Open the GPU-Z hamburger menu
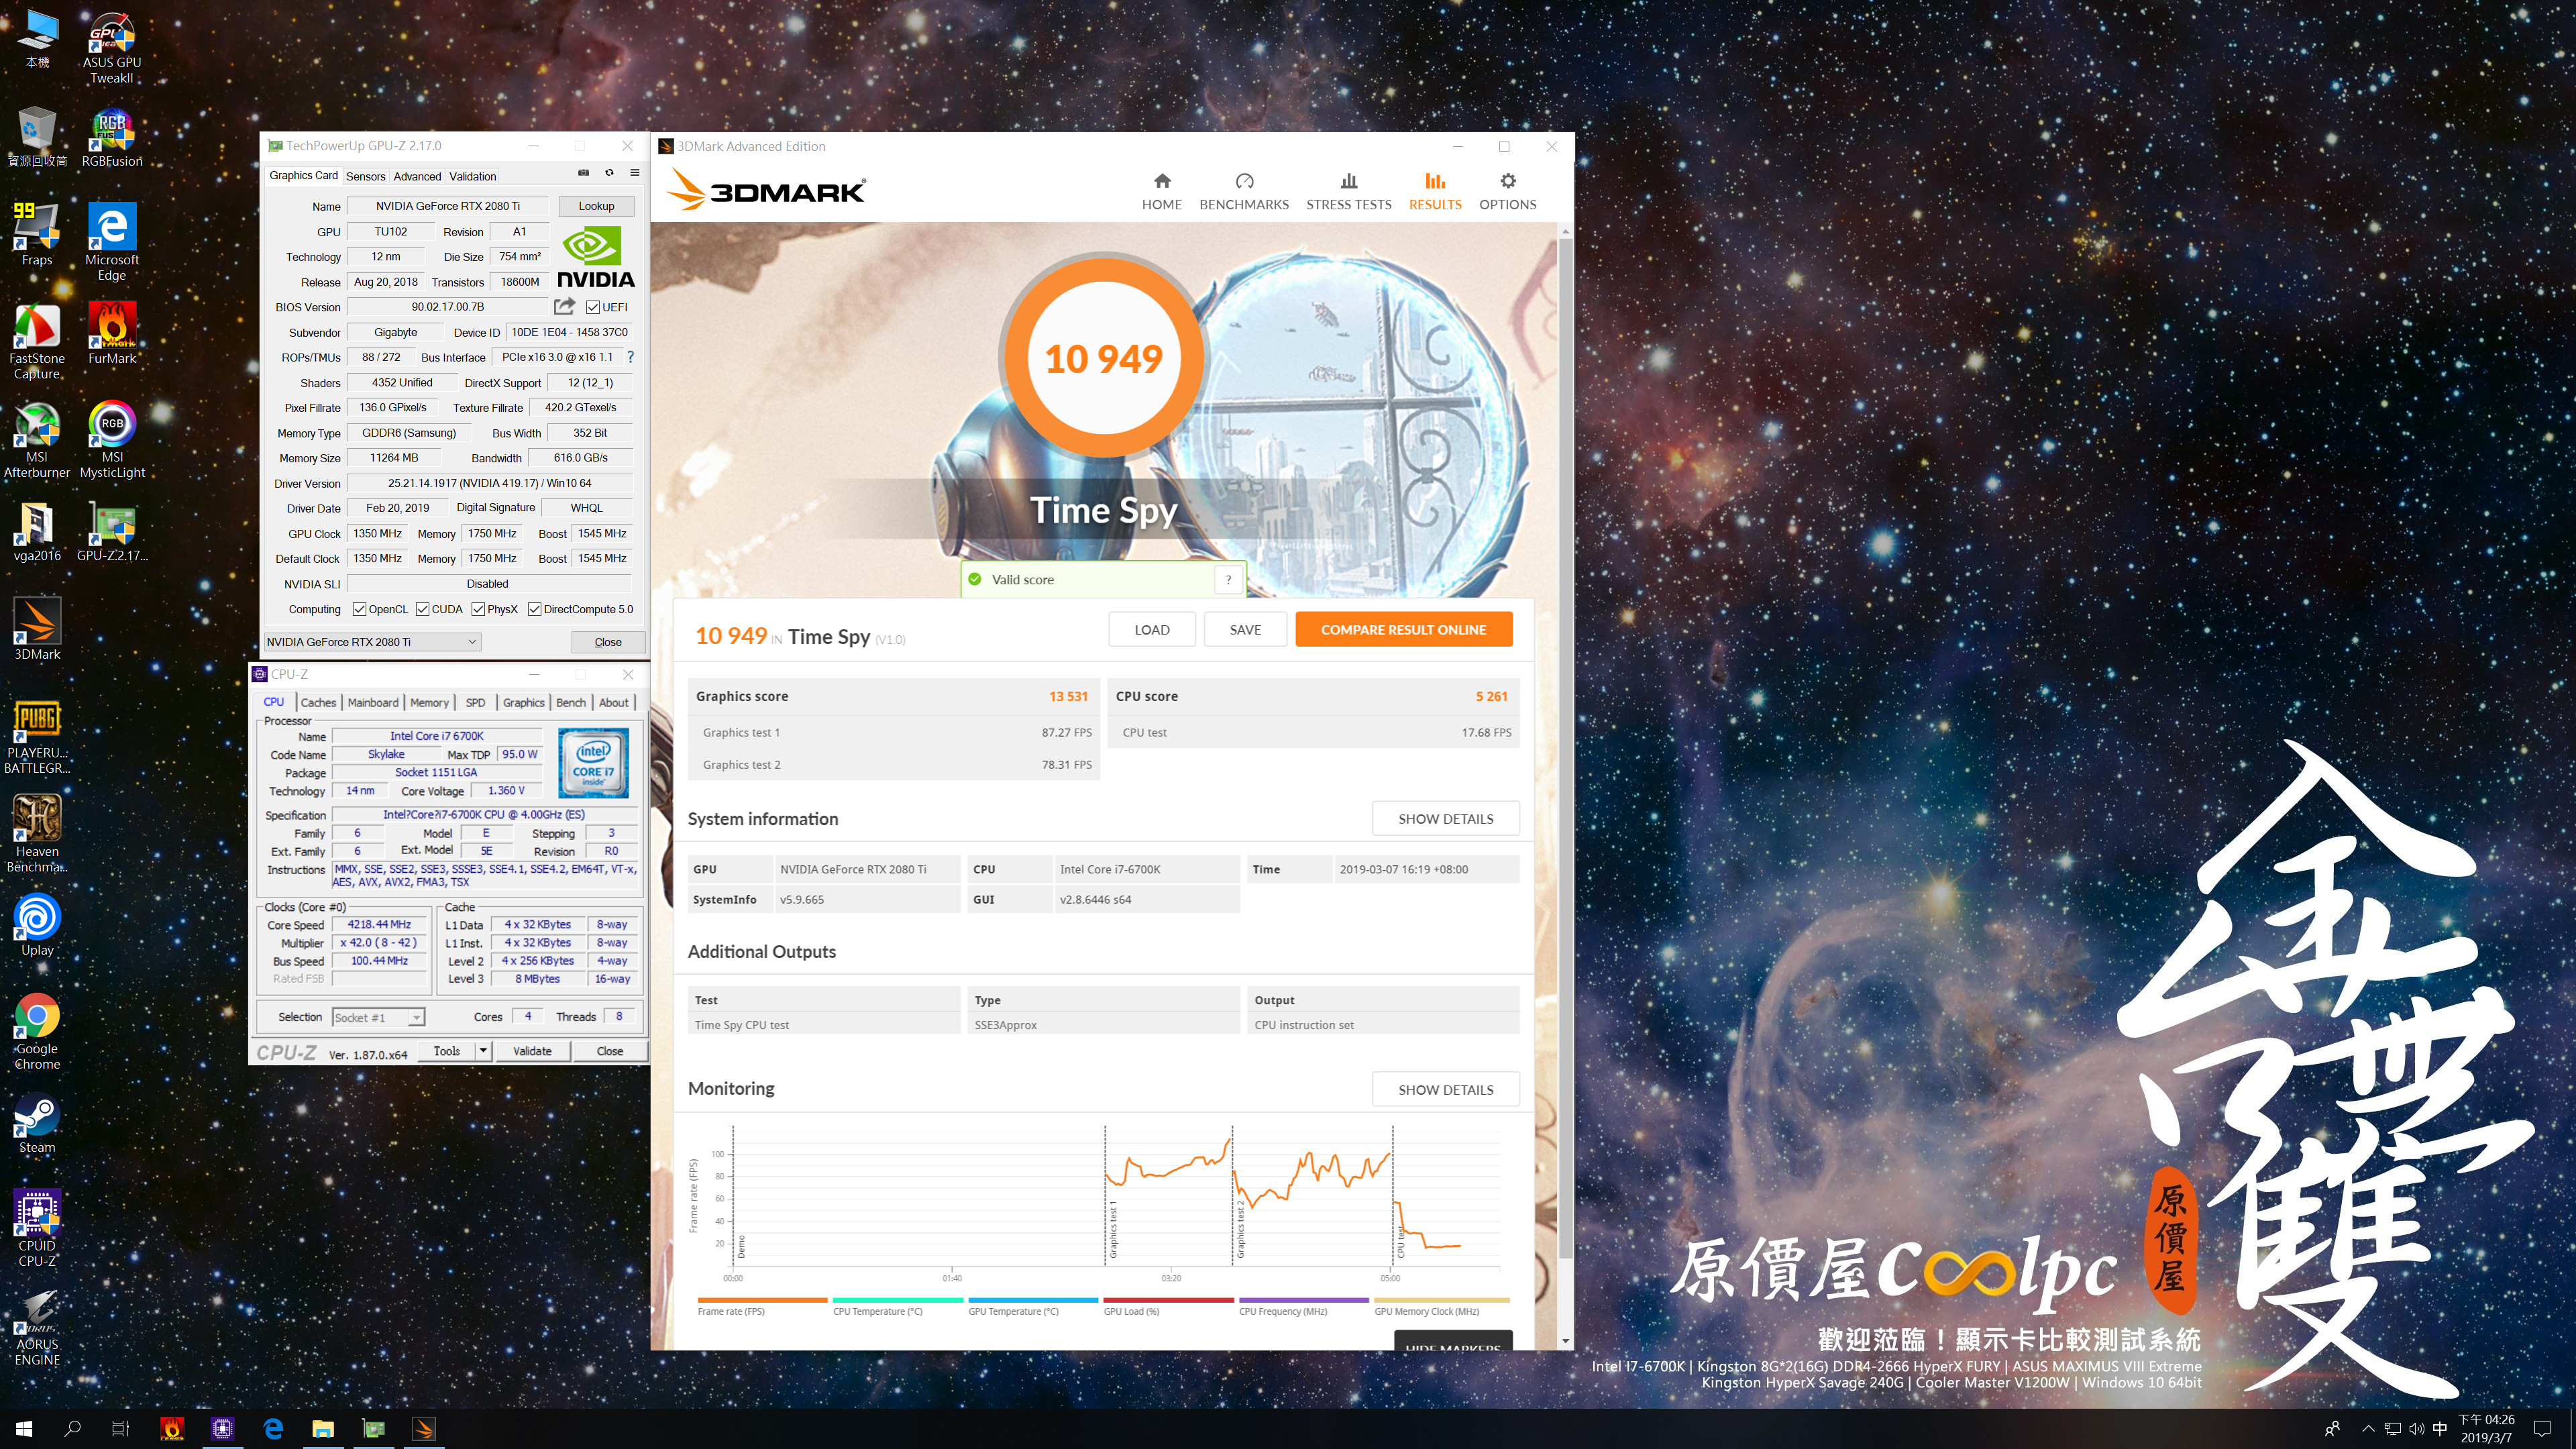The height and width of the screenshot is (1449, 2576). (x=634, y=173)
